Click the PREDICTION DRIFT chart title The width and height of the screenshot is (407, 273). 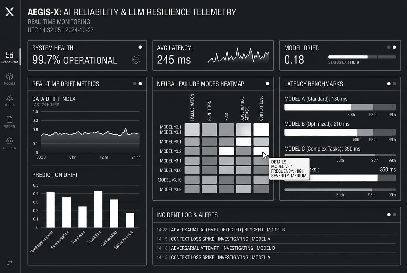coord(55,175)
